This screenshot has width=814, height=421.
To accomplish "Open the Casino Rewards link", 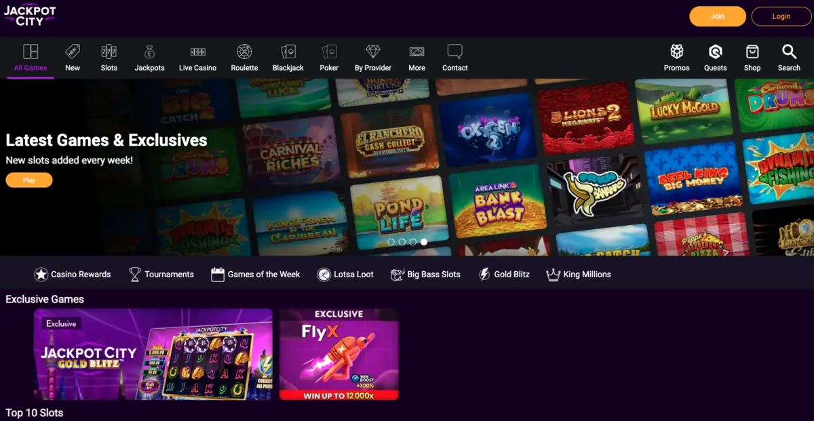I will click(x=81, y=275).
